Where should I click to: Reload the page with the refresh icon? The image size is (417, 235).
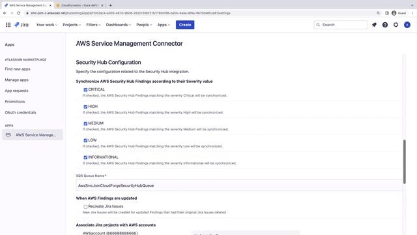(x=19, y=13)
